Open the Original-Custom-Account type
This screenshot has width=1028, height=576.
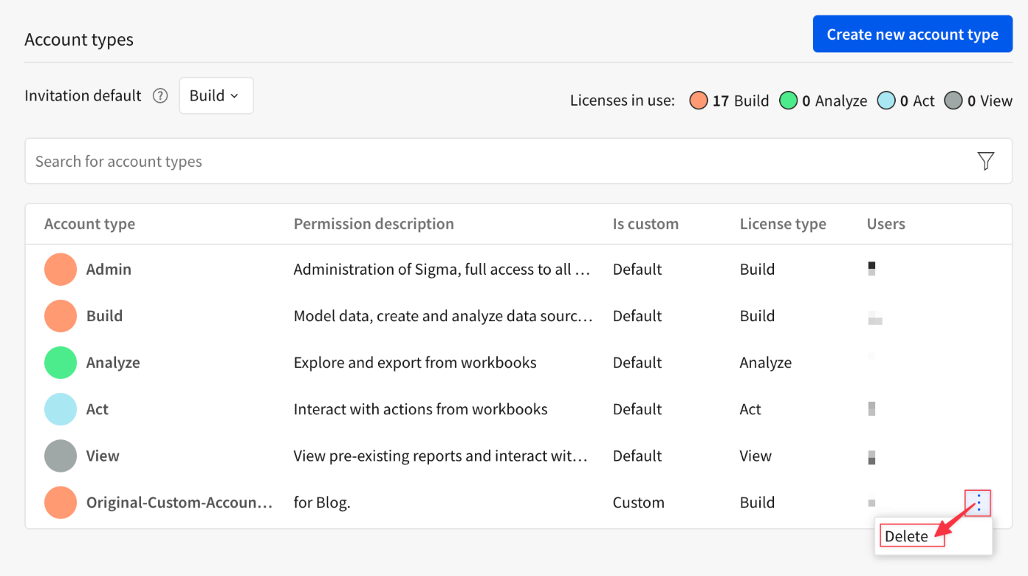179,503
